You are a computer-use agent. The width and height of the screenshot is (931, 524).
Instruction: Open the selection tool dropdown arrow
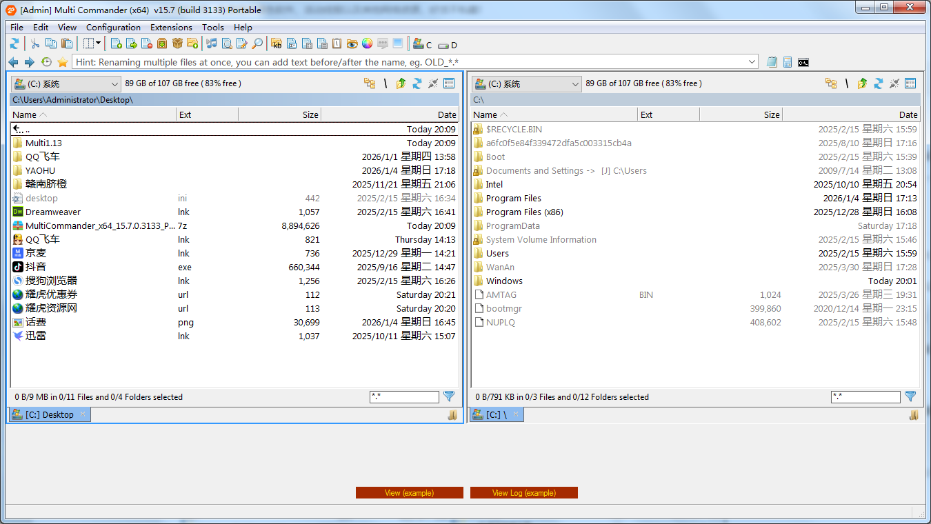[98, 44]
